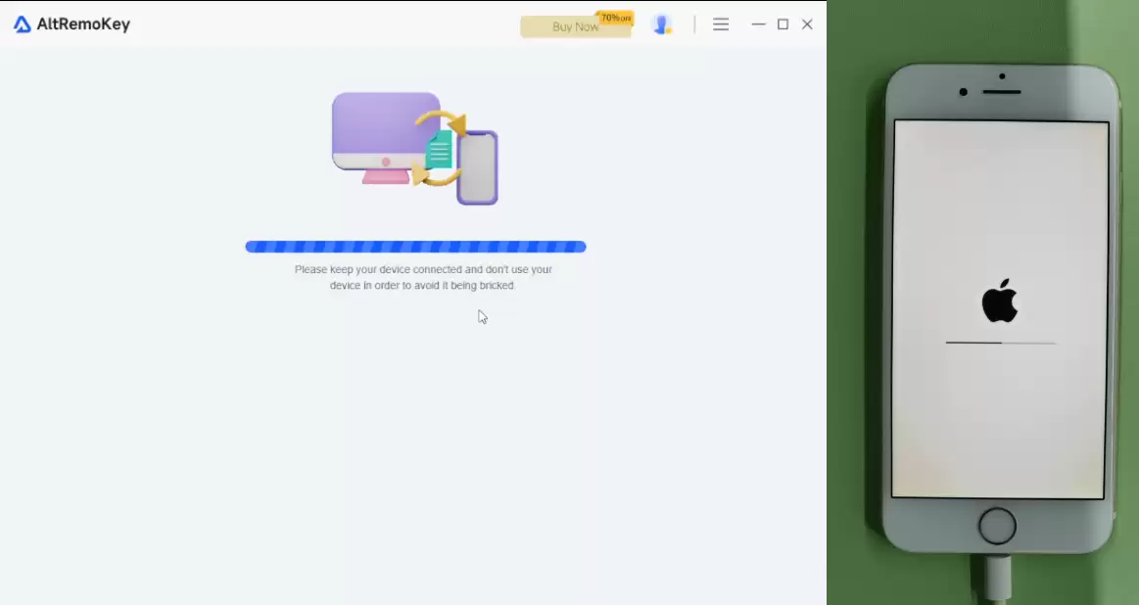
Task: Open the hamburger menu in title bar
Action: [721, 23]
